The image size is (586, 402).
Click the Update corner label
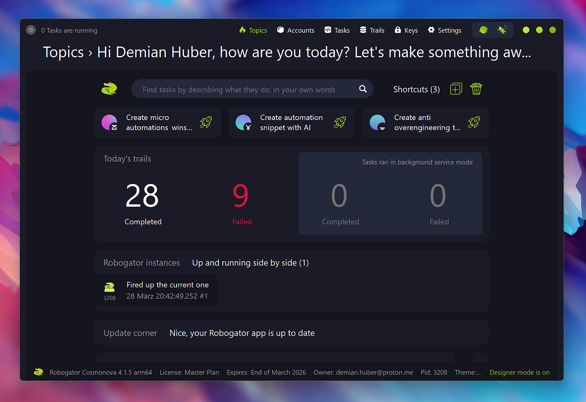pyautogui.click(x=130, y=333)
